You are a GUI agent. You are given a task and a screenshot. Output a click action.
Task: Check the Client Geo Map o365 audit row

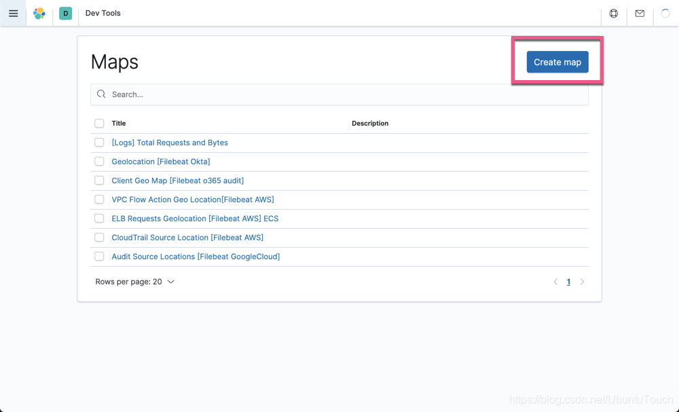point(99,181)
